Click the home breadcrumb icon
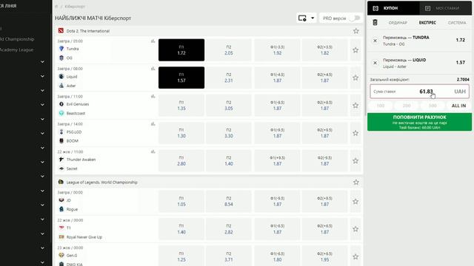This screenshot has height=266, width=474. click(56, 7)
